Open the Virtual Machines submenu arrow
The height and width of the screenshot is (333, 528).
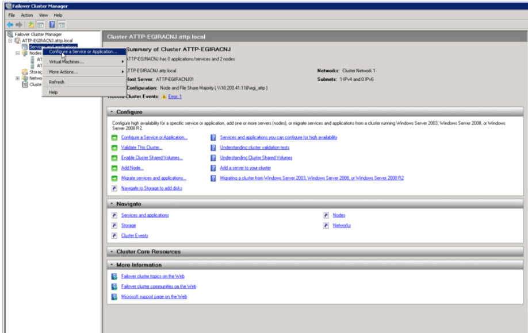click(x=123, y=62)
